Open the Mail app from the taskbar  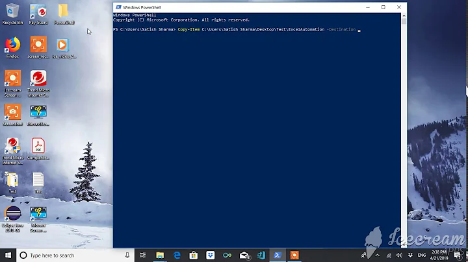click(244, 256)
